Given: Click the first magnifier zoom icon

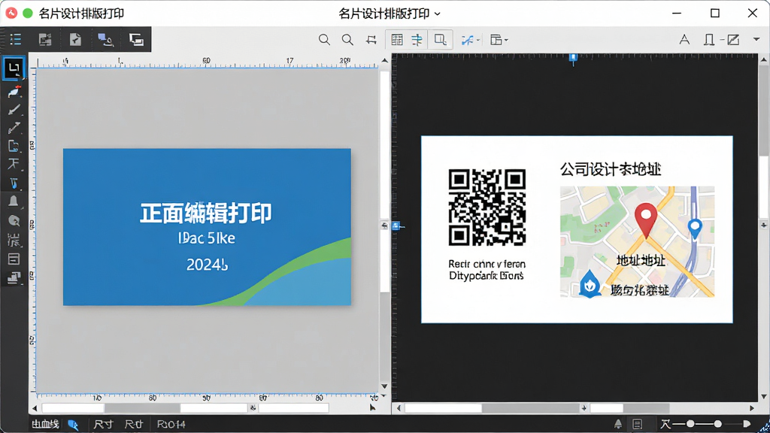Looking at the screenshot, I should 324,40.
